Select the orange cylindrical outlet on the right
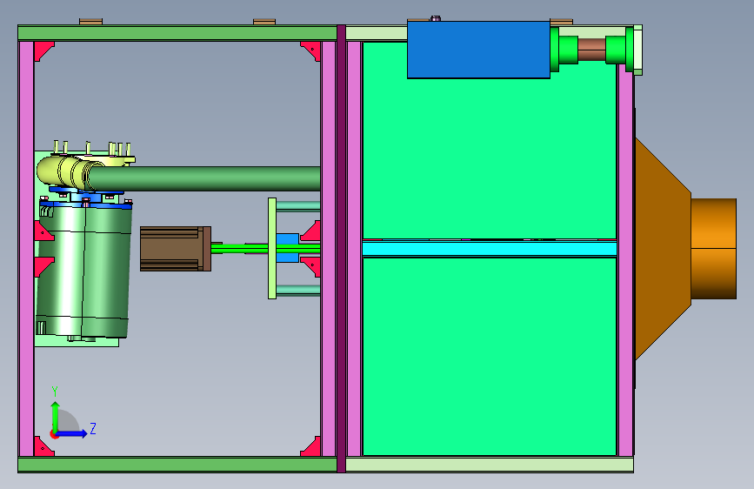The height and width of the screenshot is (489, 754). [714, 249]
